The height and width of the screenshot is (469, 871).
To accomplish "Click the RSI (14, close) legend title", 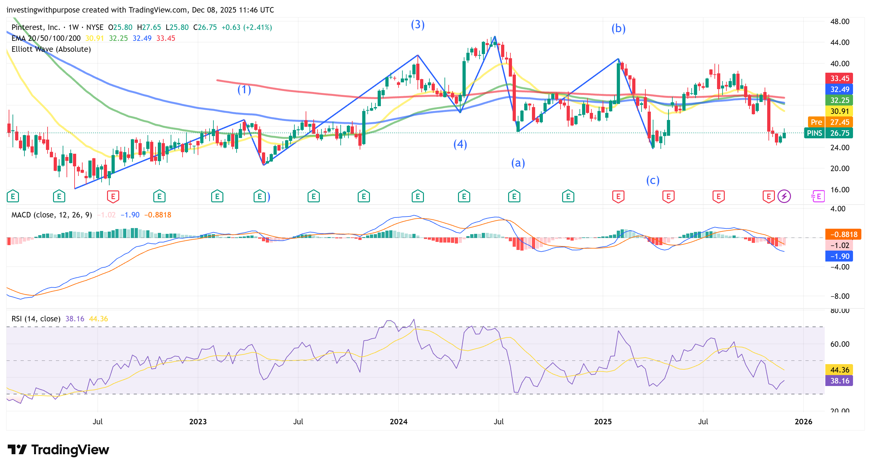I will point(36,319).
